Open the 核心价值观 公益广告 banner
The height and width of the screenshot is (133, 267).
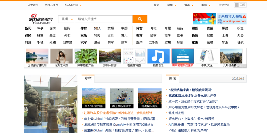(x=204, y=19)
